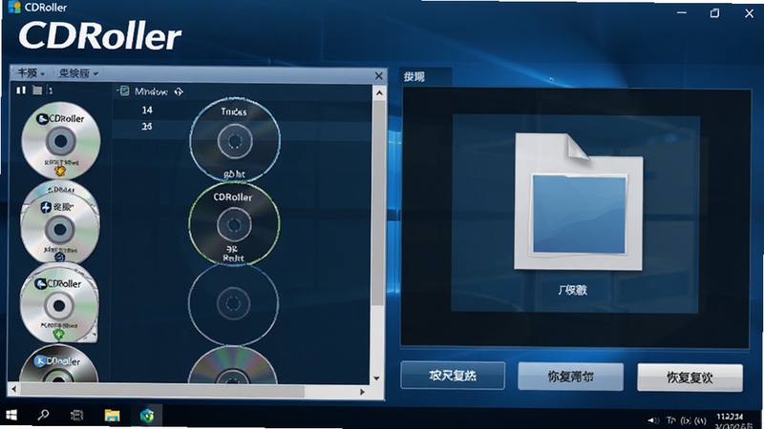Click the teal icon before the Mindow label
Viewport: 764px width, 429px height.
click(124, 91)
